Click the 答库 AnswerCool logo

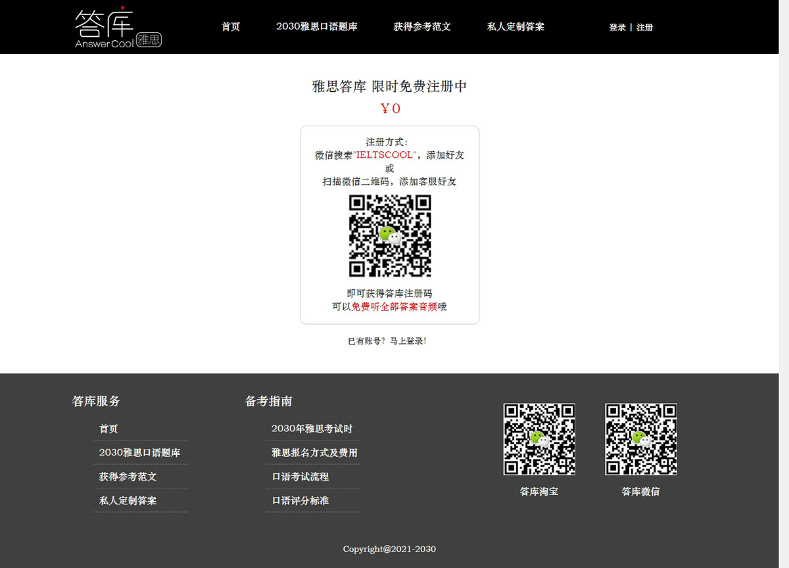click(118, 27)
